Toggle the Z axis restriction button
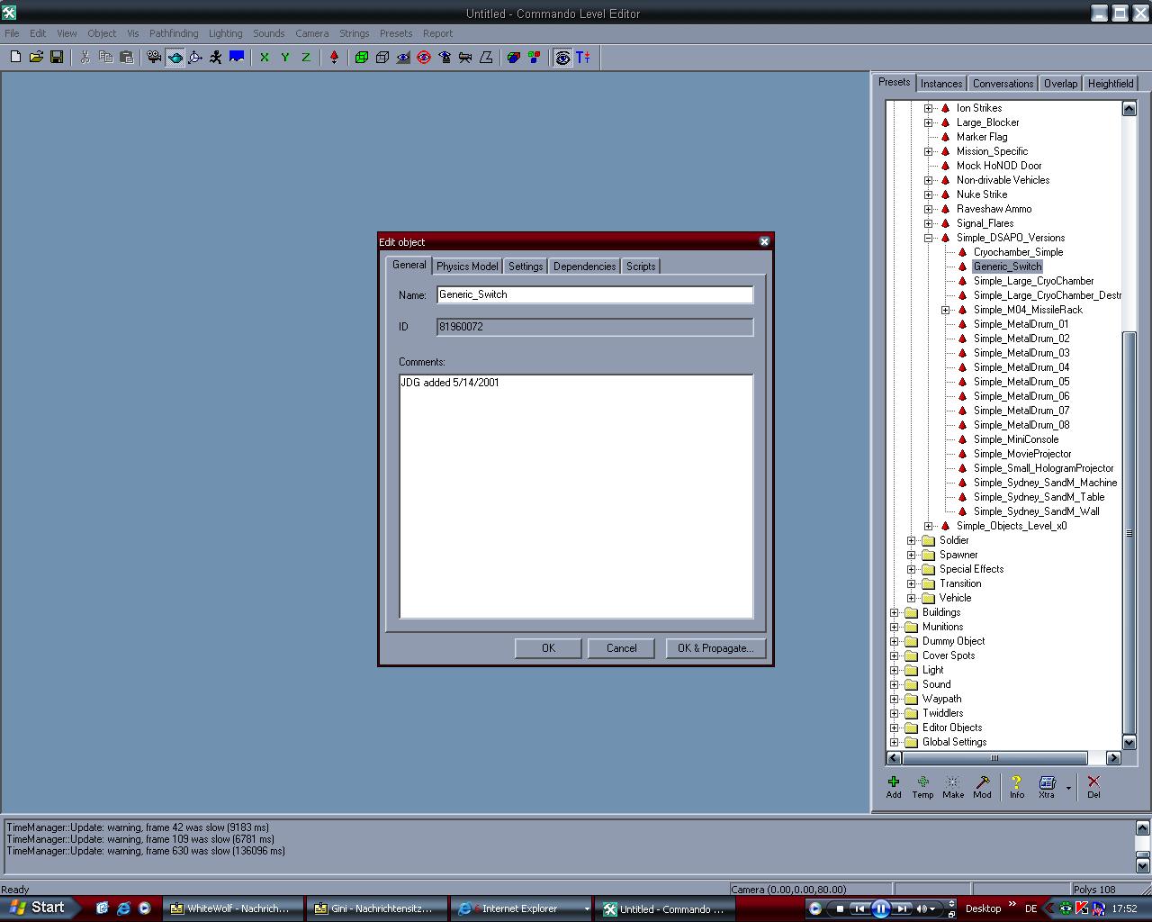Screen dimensions: 1152x922 click(x=306, y=58)
